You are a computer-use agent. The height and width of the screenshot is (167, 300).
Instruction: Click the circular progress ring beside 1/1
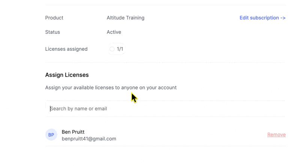112,49
